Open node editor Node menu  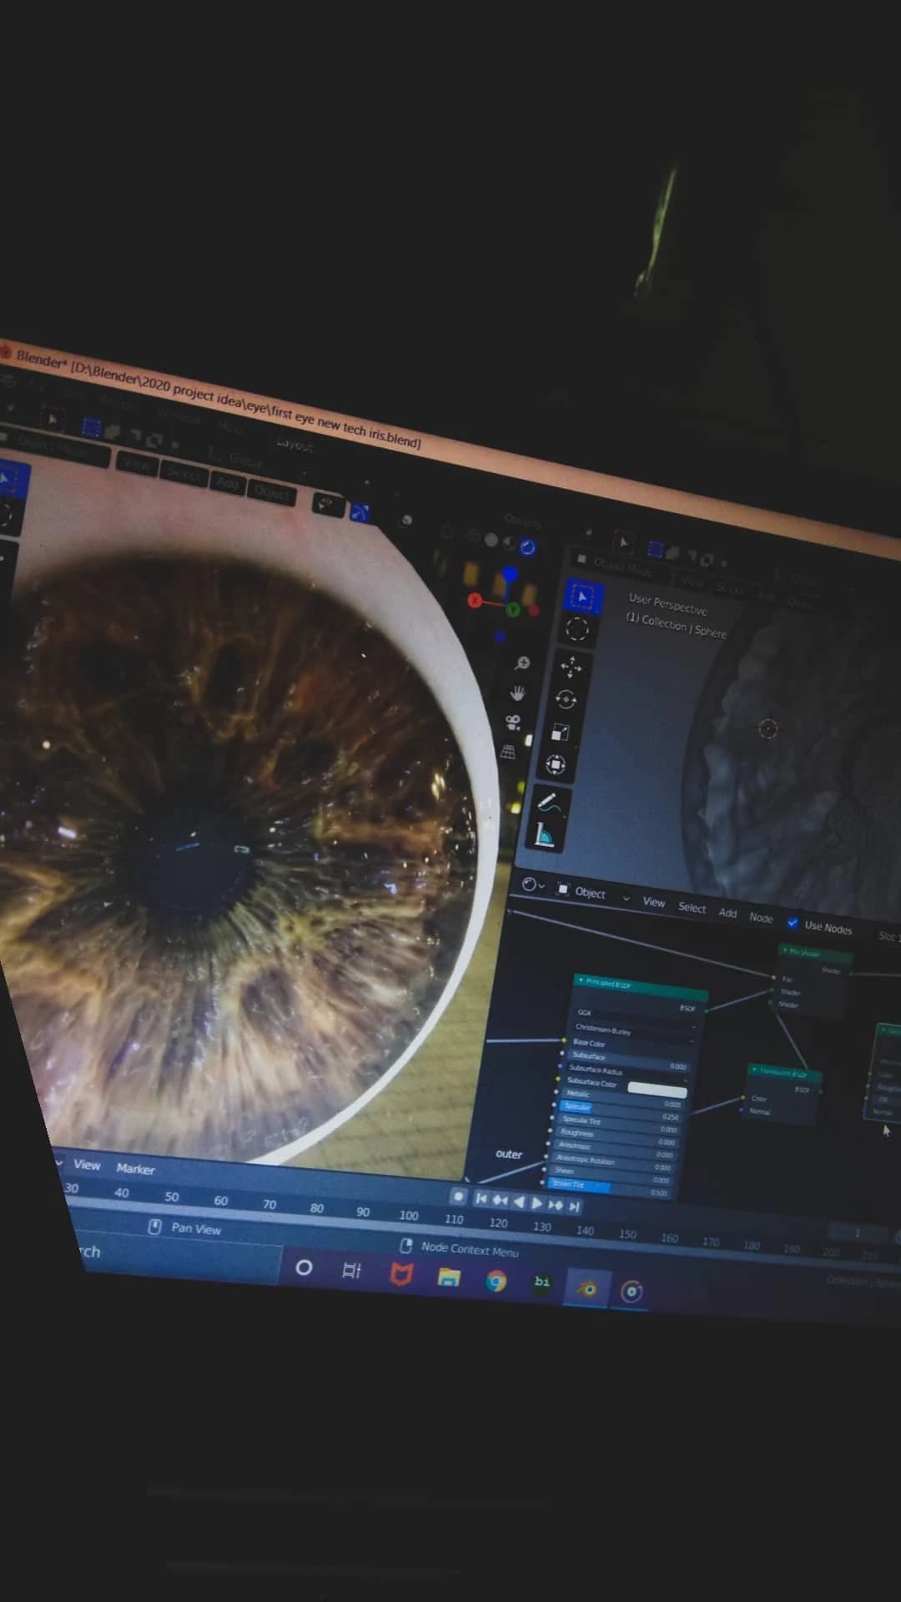tap(761, 918)
